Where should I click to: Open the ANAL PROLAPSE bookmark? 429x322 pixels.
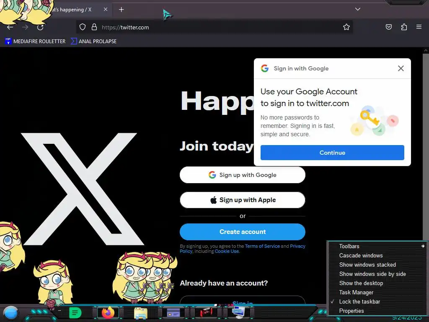(93, 42)
